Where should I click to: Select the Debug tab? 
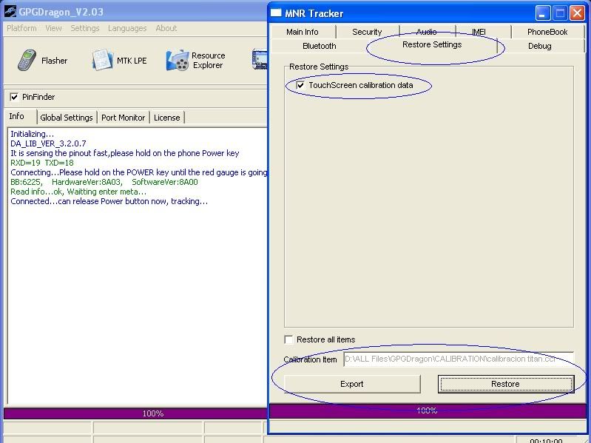pyautogui.click(x=540, y=46)
